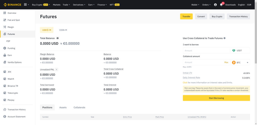Open Transaction History button at top right
This screenshot has height=125, width=257.
click(238, 16)
